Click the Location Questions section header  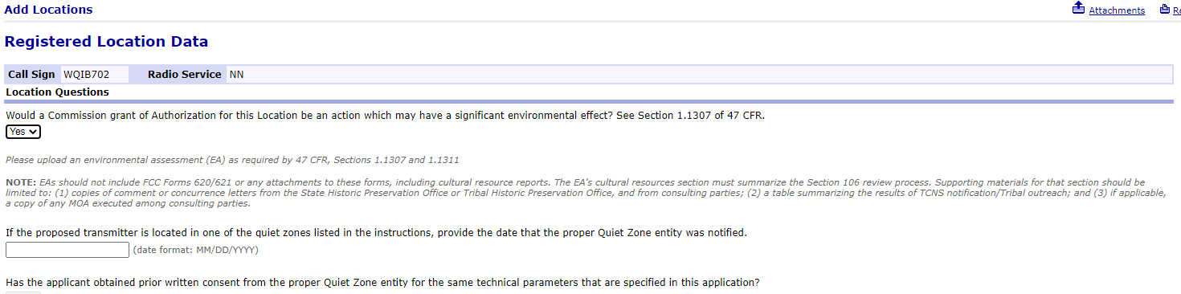58,92
